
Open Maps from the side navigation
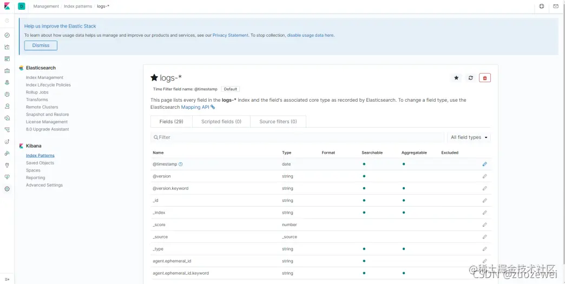click(x=7, y=82)
